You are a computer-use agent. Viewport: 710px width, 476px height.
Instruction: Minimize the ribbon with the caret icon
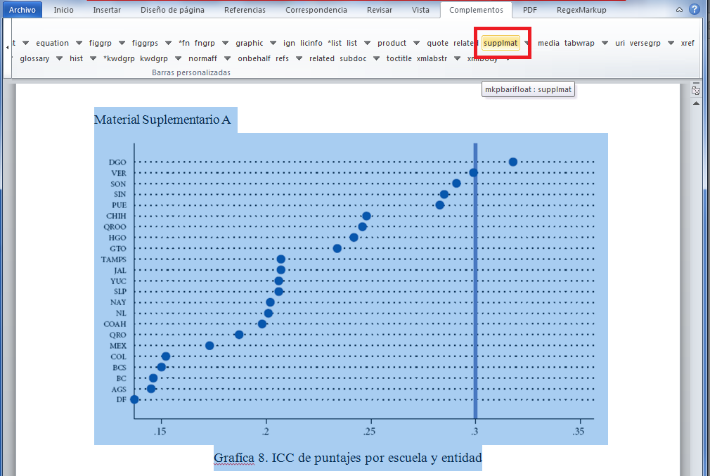[x=679, y=11]
